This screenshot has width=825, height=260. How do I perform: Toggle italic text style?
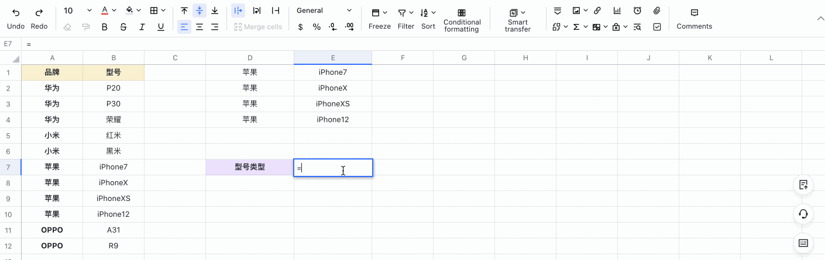pyautogui.click(x=142, y=27)
